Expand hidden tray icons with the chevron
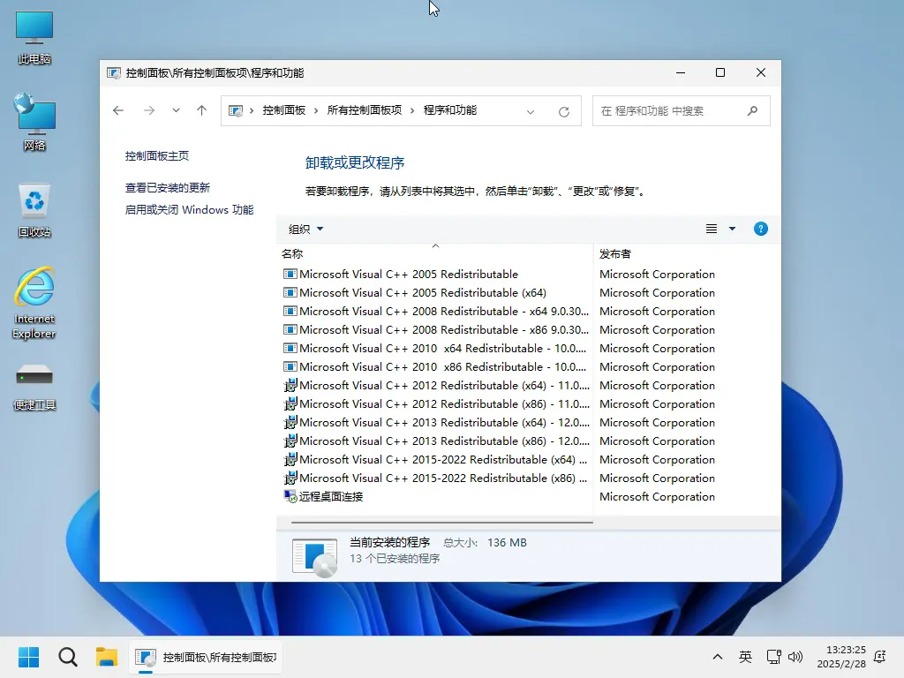 (717, 657)
